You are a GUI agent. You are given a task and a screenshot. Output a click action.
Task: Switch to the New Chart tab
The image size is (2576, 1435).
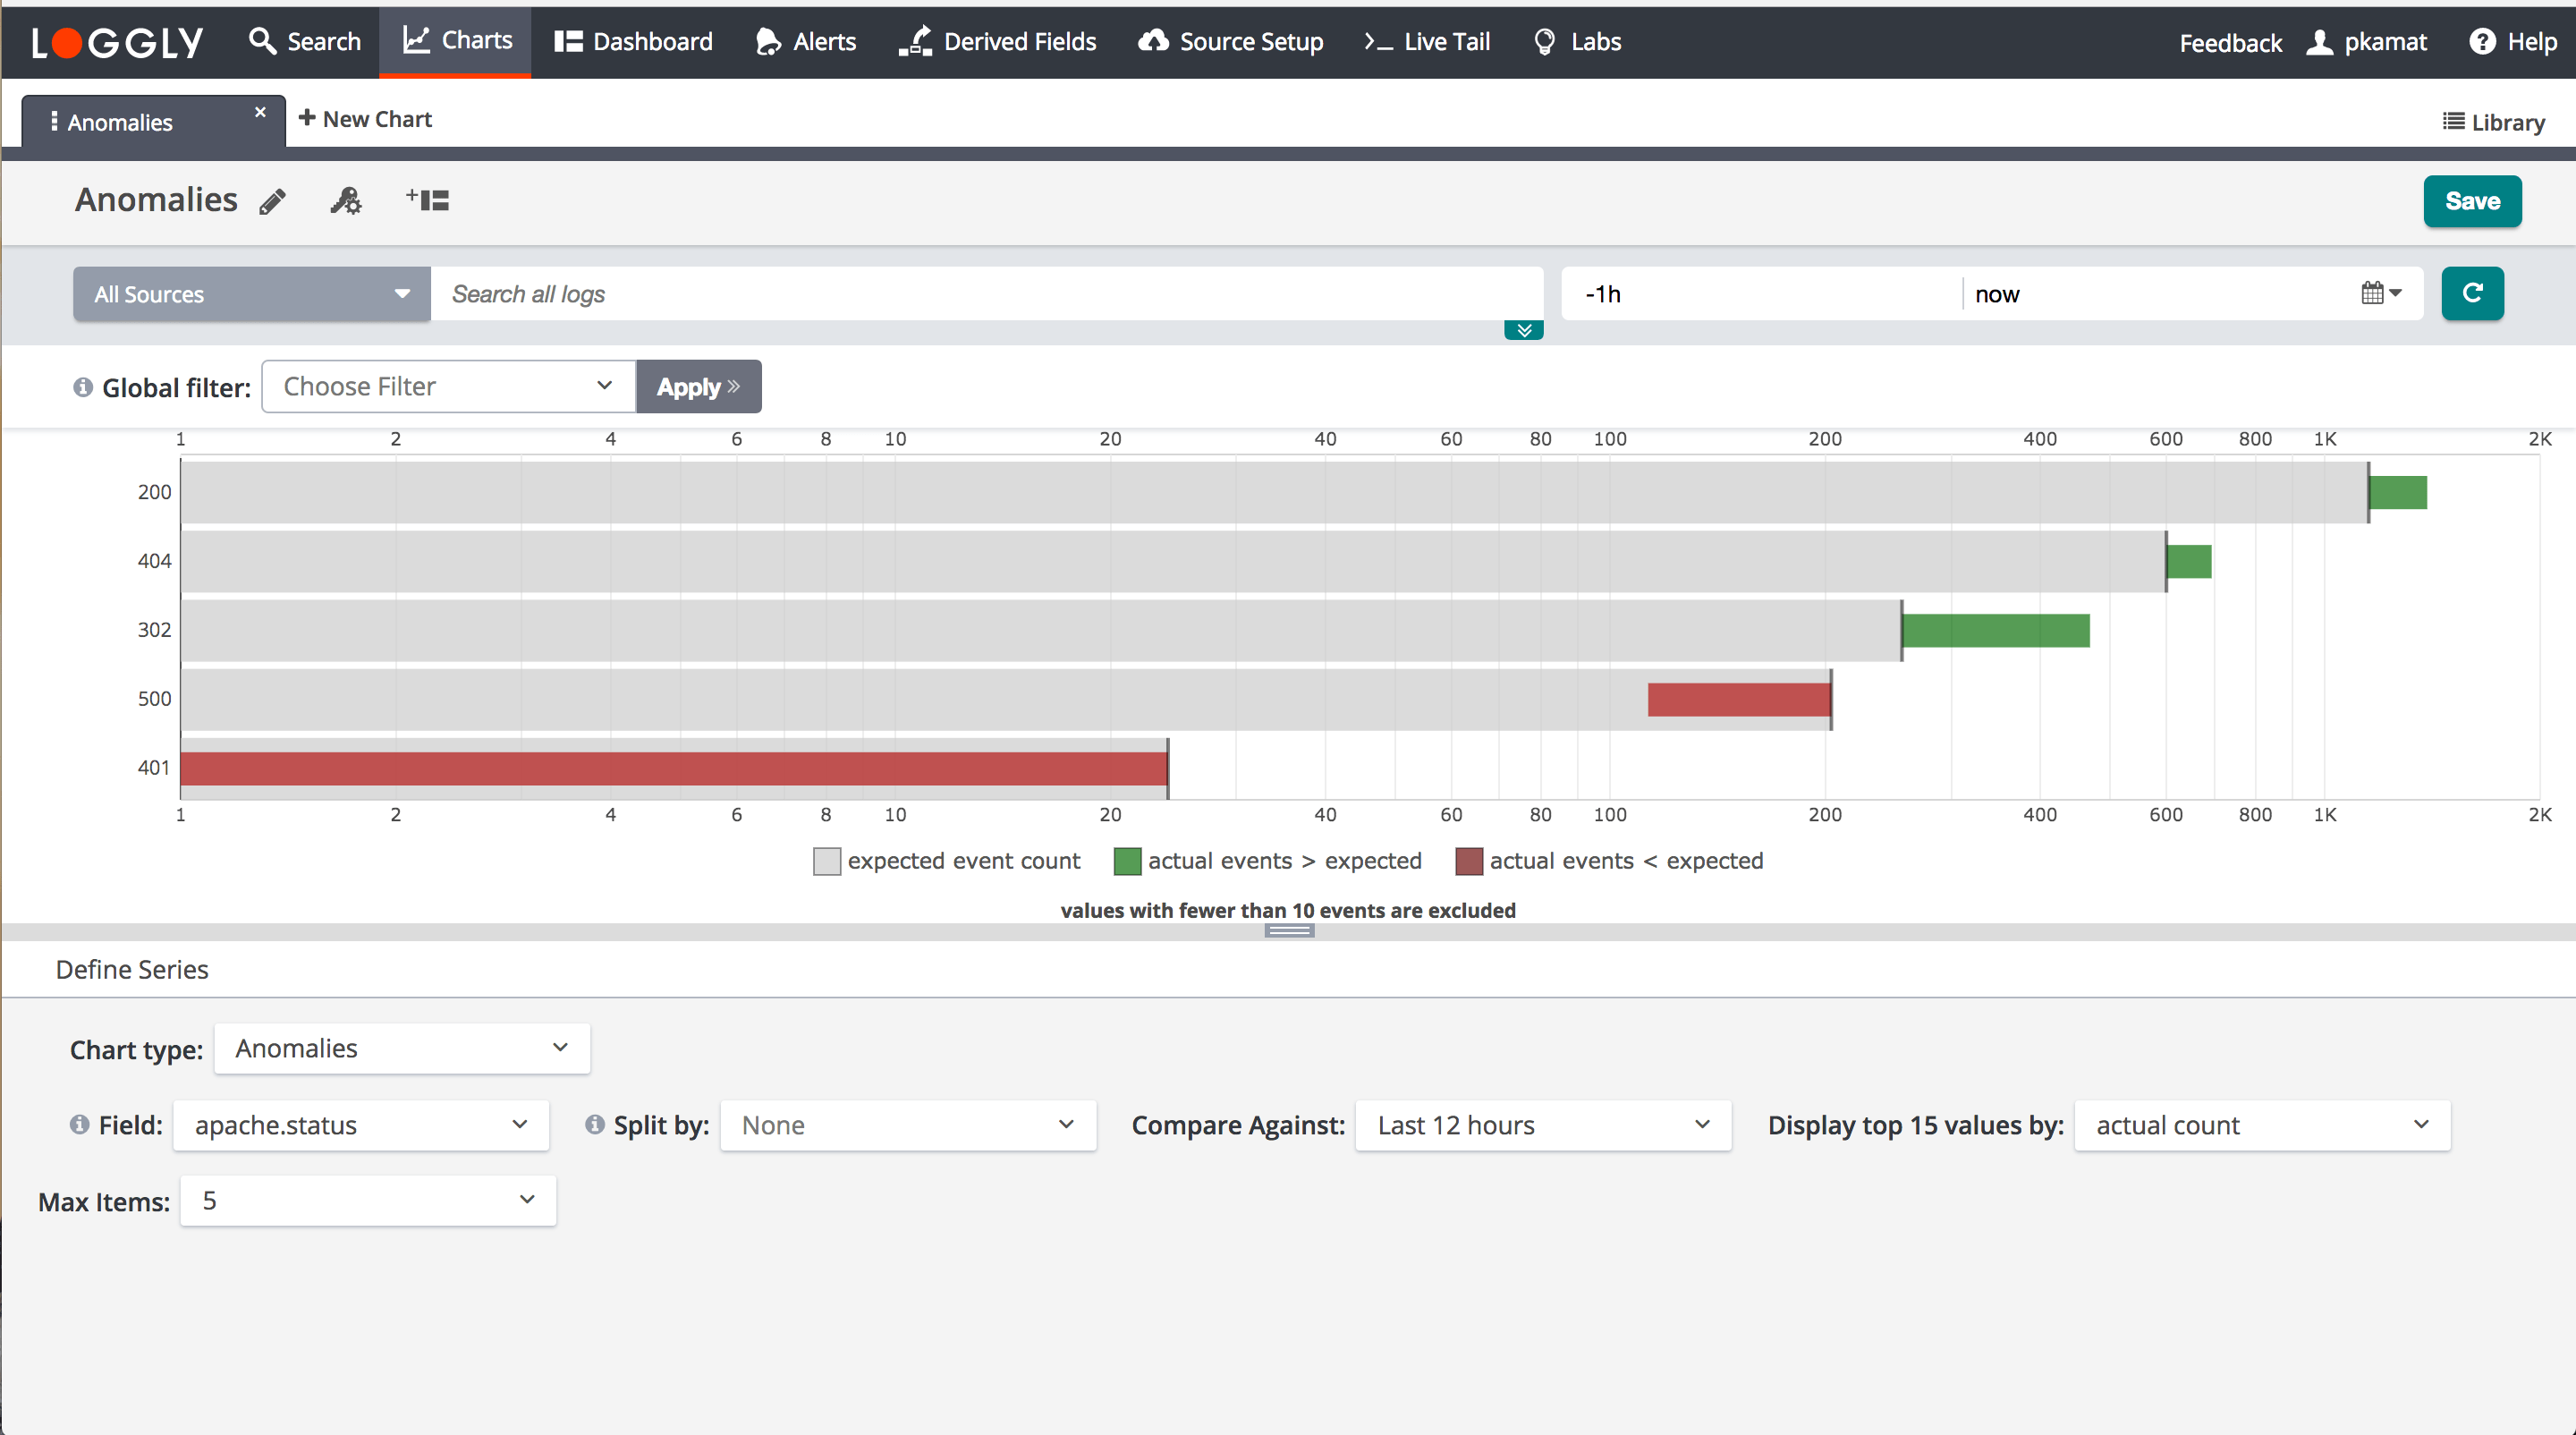pyautogui.click(x=365, y=119)
